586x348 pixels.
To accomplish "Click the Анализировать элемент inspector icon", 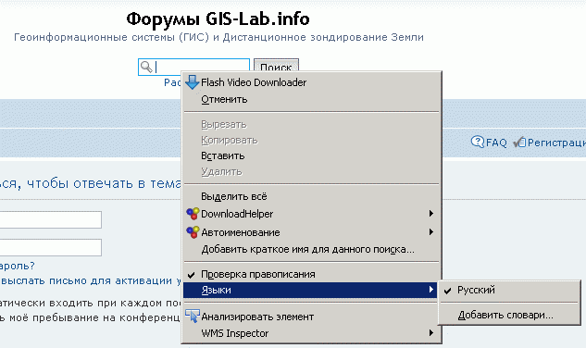I will tap(193, 316).
